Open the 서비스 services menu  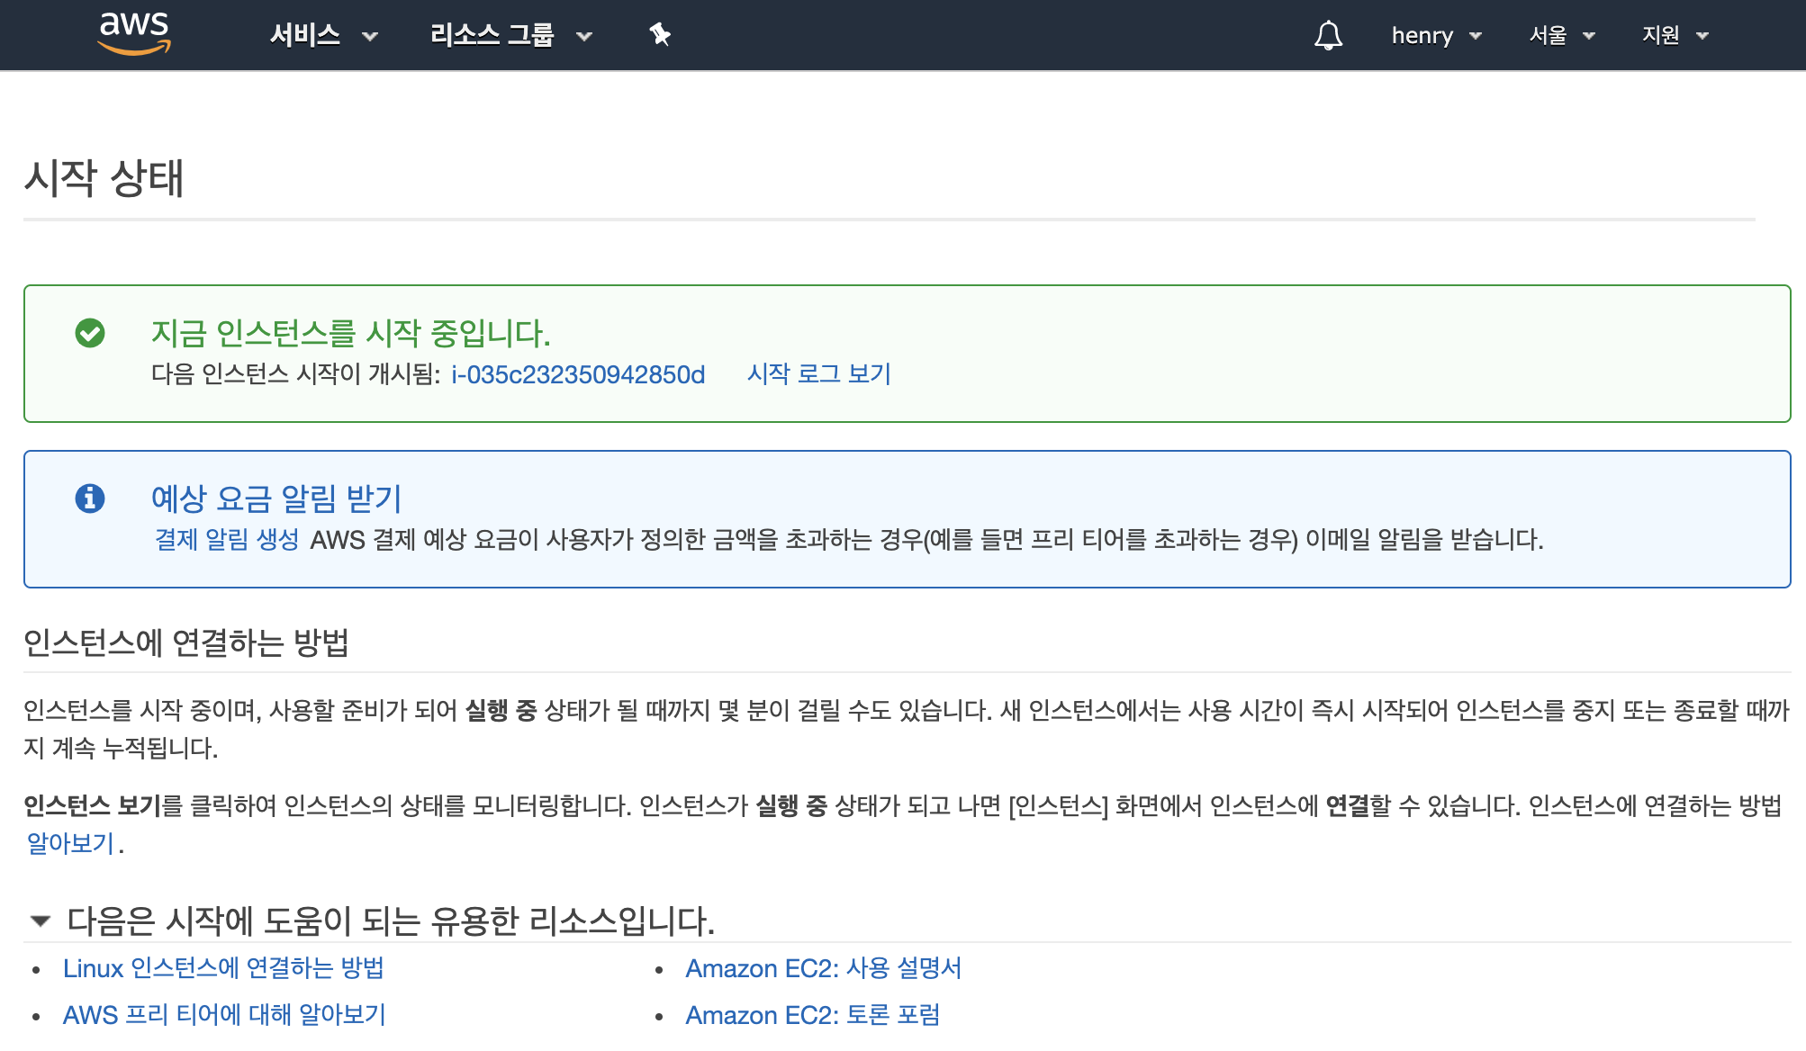pos(322,35)
